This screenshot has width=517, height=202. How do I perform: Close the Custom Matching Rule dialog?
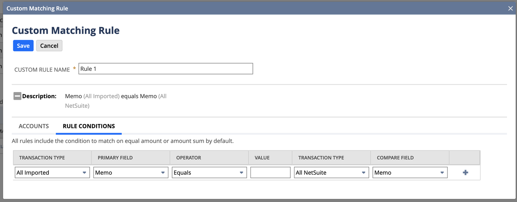point(511,8)
